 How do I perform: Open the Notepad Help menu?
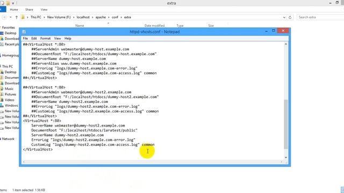coord(68,38)
